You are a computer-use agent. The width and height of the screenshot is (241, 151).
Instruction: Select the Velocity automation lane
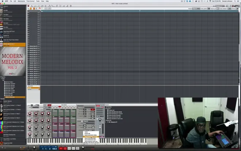click(33, 88)
